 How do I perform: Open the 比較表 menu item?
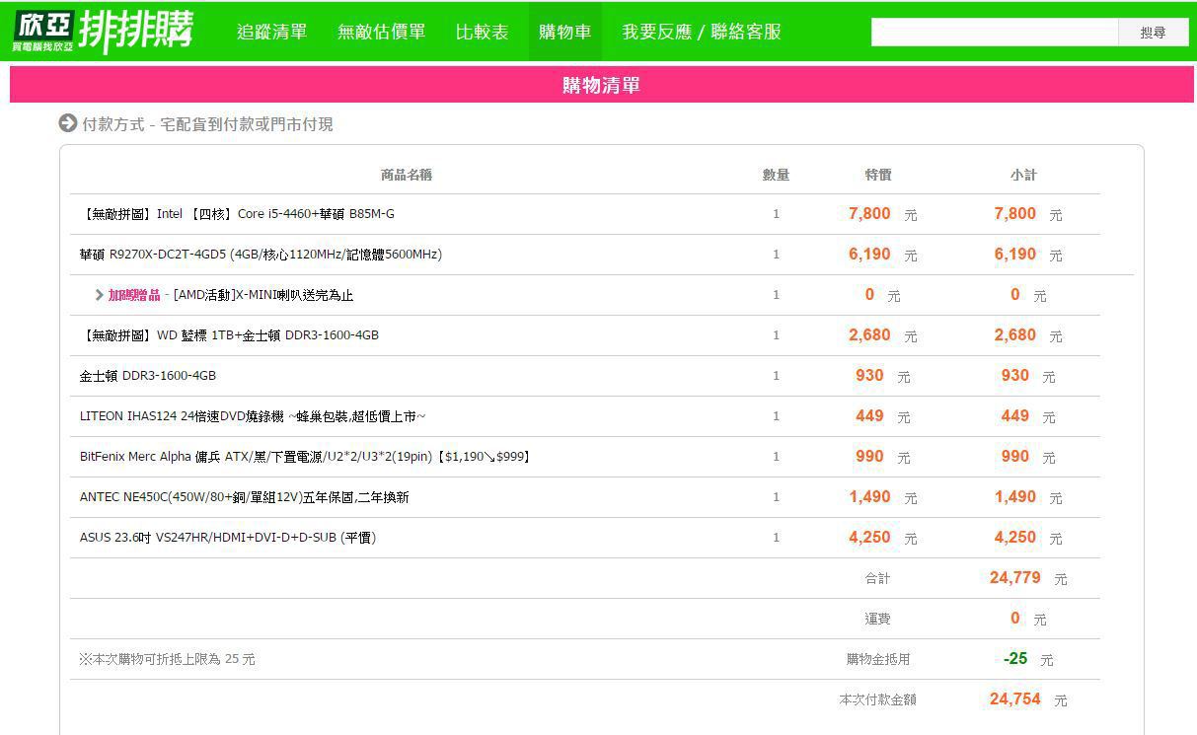483,32
